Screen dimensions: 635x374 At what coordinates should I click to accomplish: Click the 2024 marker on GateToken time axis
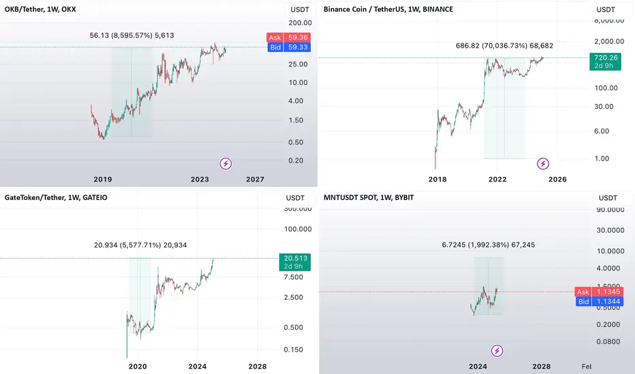[x=197, y=367]
